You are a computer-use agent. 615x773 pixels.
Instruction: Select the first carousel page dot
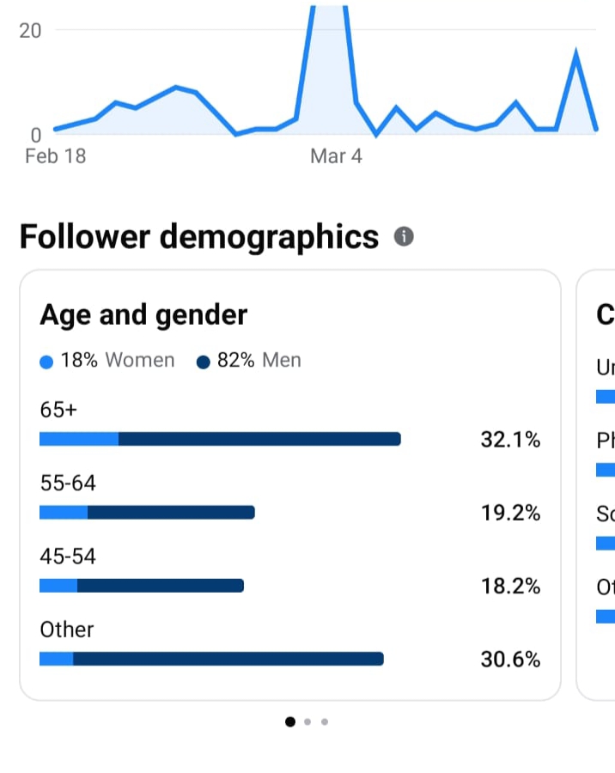[290, 721]
